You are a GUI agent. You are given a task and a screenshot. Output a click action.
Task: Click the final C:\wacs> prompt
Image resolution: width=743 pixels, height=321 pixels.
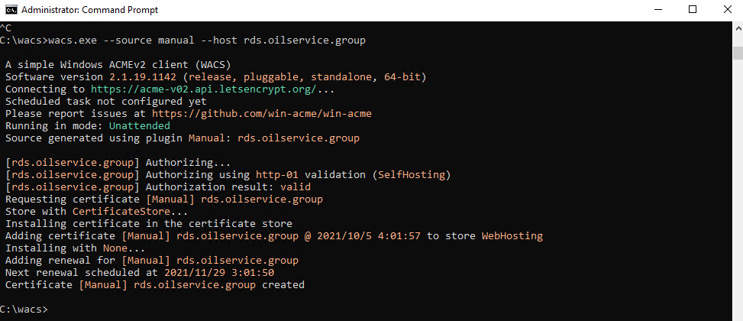tap(24, 310)
